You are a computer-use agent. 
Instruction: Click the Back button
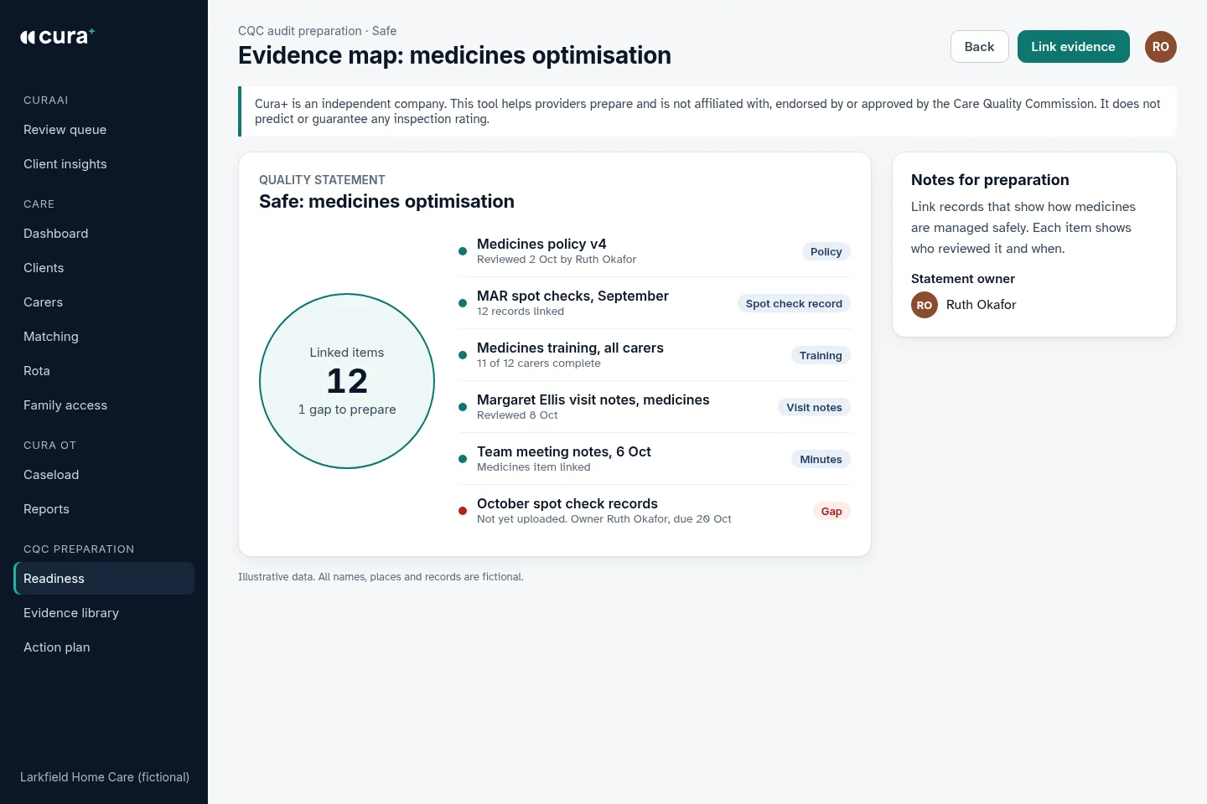(x=979, y=47)
